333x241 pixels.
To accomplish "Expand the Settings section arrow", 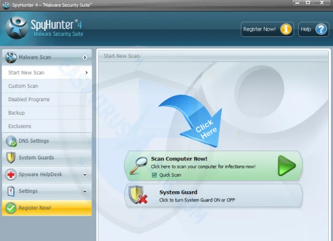I will 85,192.
